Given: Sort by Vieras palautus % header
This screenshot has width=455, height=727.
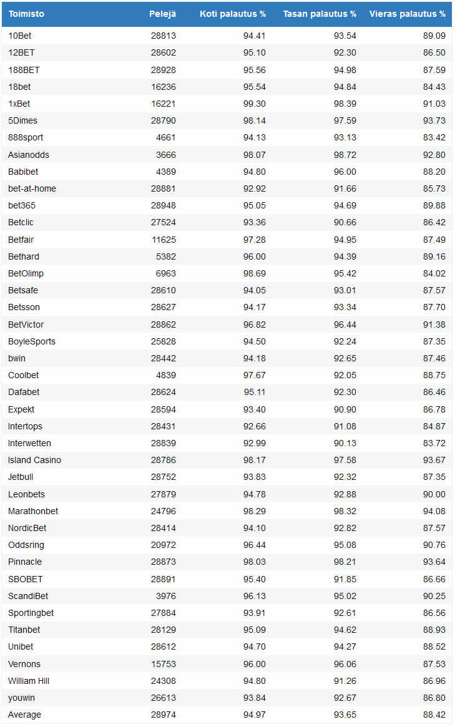Looking at the screenshot, I should click(x=407, y=14).
